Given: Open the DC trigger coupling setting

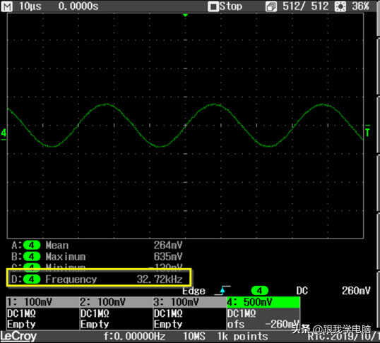Looking at the screenshot, I should tap(302, 291).
